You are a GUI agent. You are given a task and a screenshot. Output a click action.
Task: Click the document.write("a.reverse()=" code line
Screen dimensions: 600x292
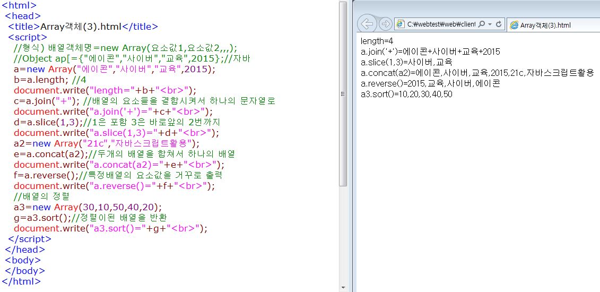115,186
